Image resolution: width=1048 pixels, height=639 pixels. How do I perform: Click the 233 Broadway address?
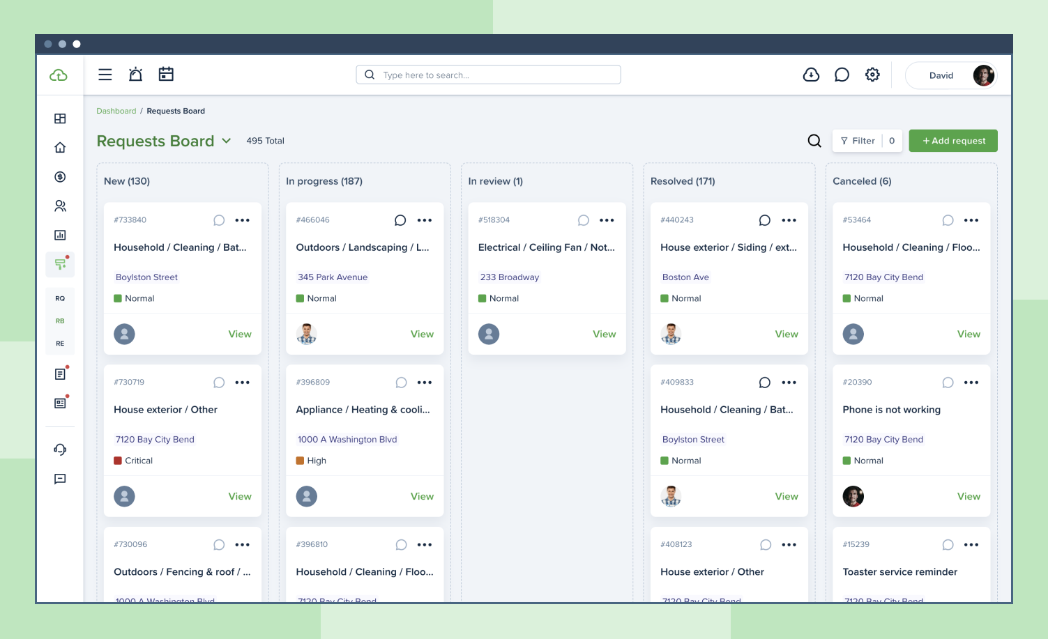(x=510, y=277)
